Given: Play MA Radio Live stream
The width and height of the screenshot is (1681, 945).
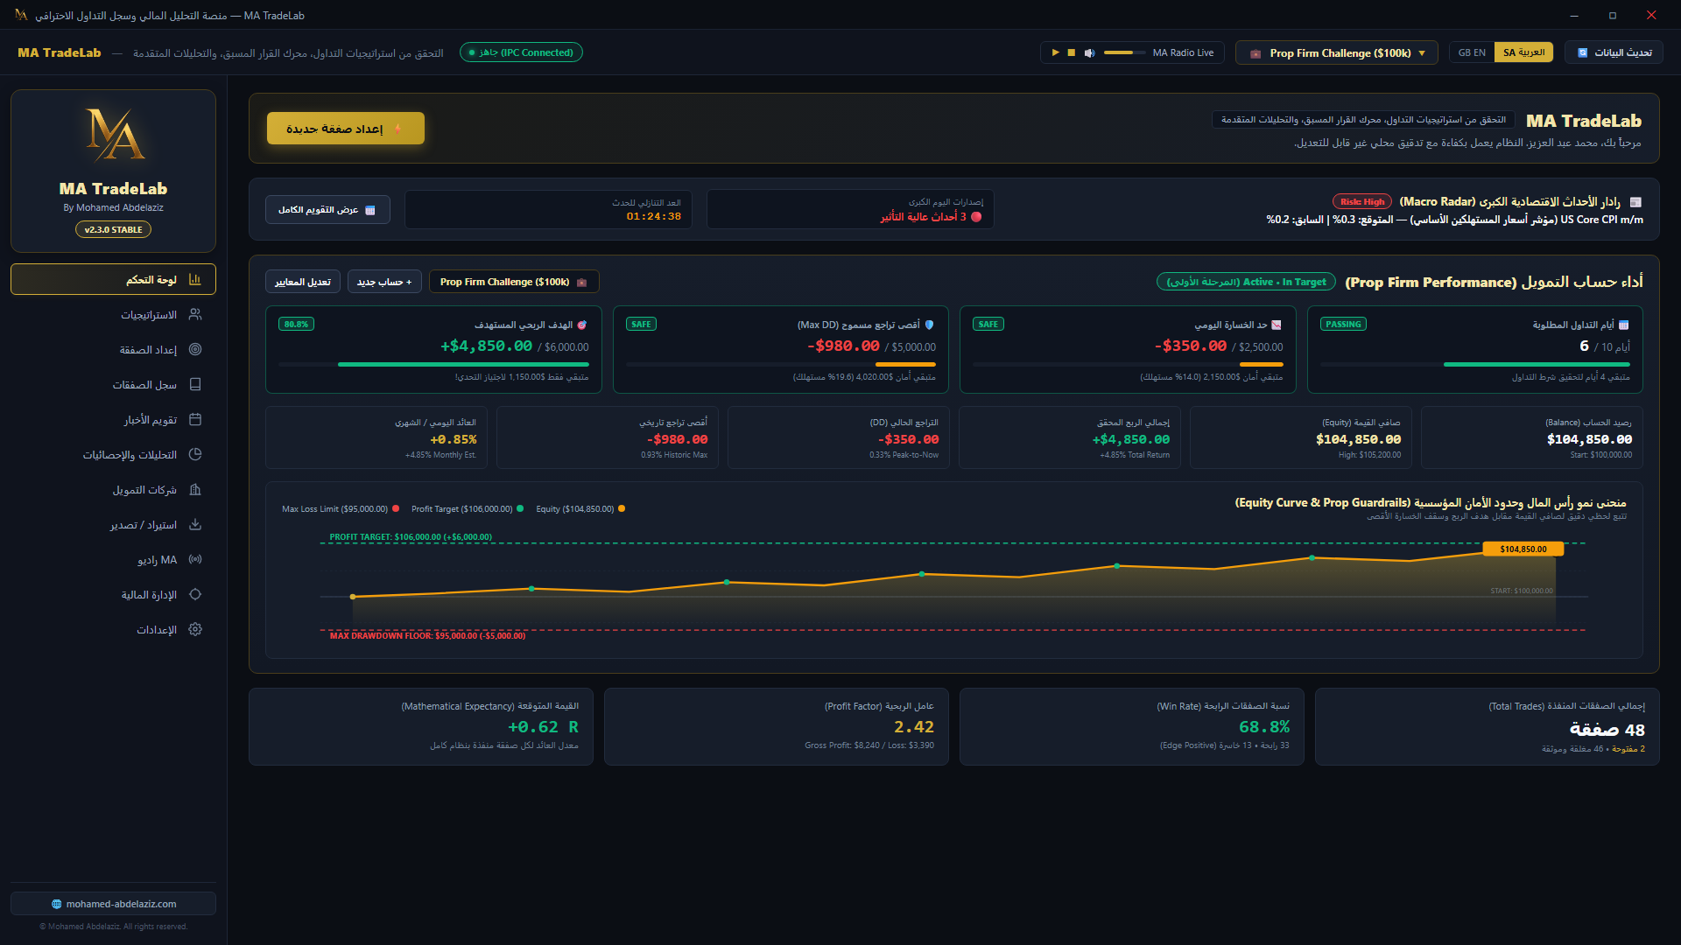Looking at the screenshot, I should (x=1055, y=53).
